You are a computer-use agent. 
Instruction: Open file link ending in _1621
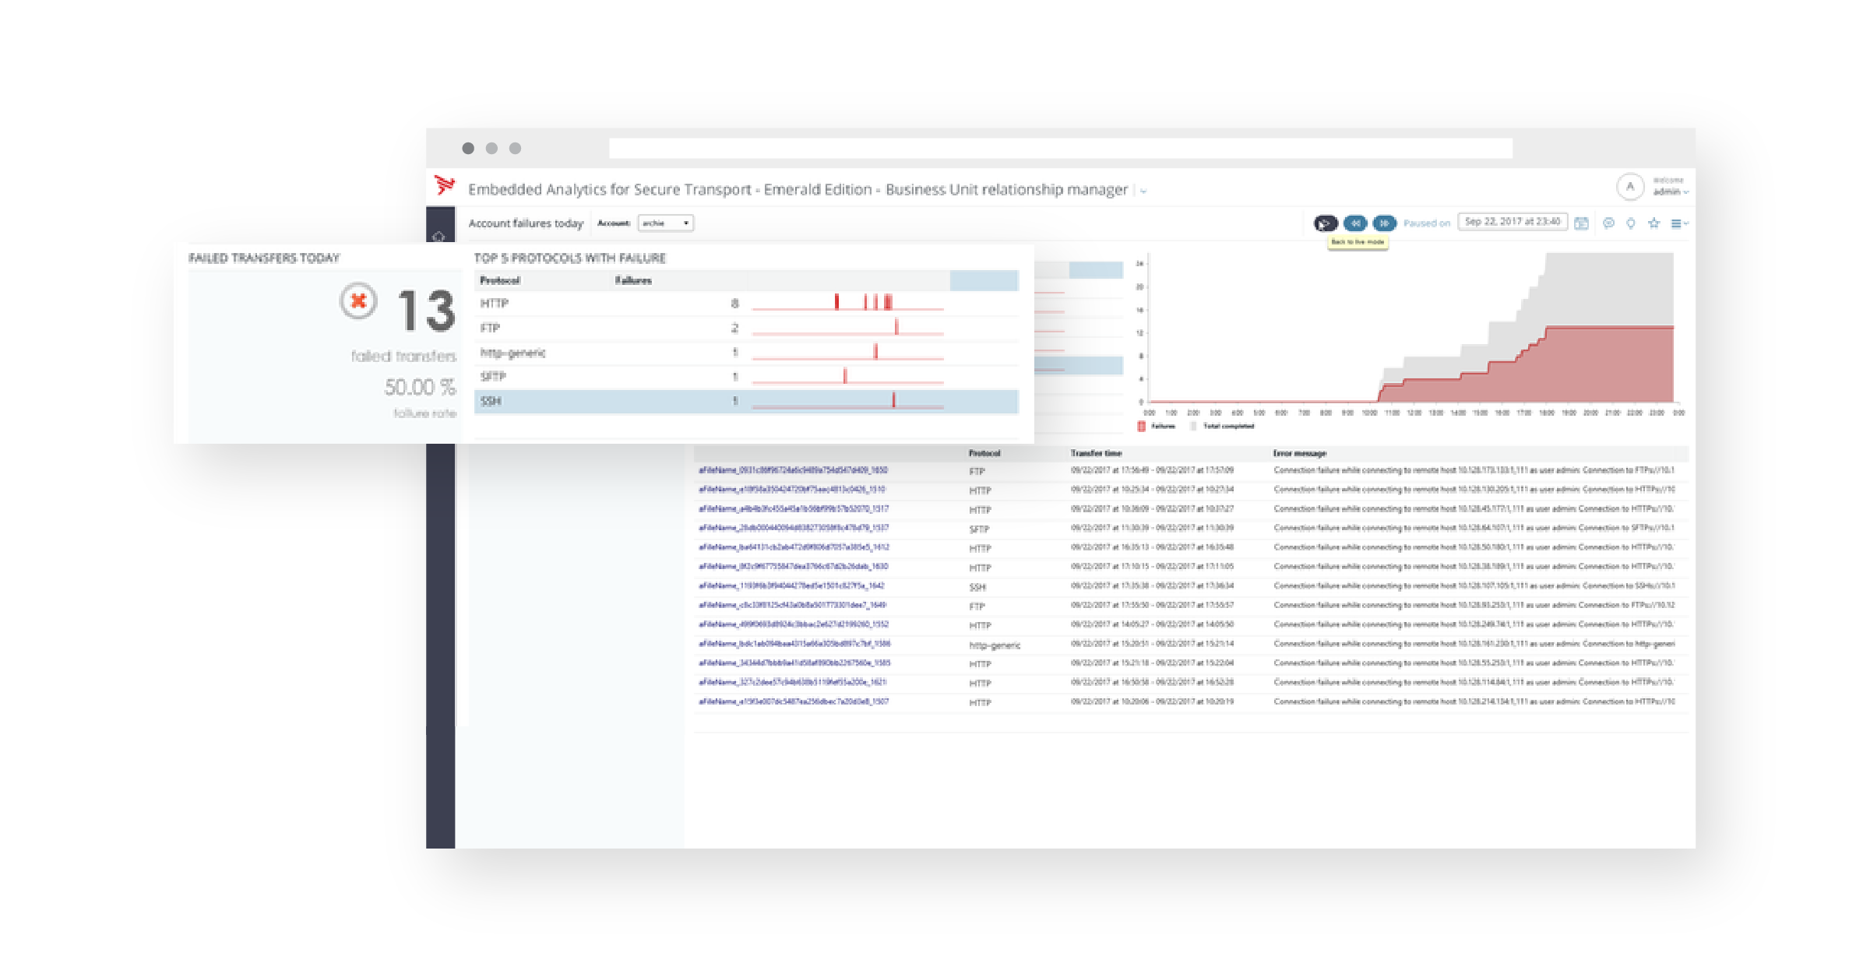793,682
